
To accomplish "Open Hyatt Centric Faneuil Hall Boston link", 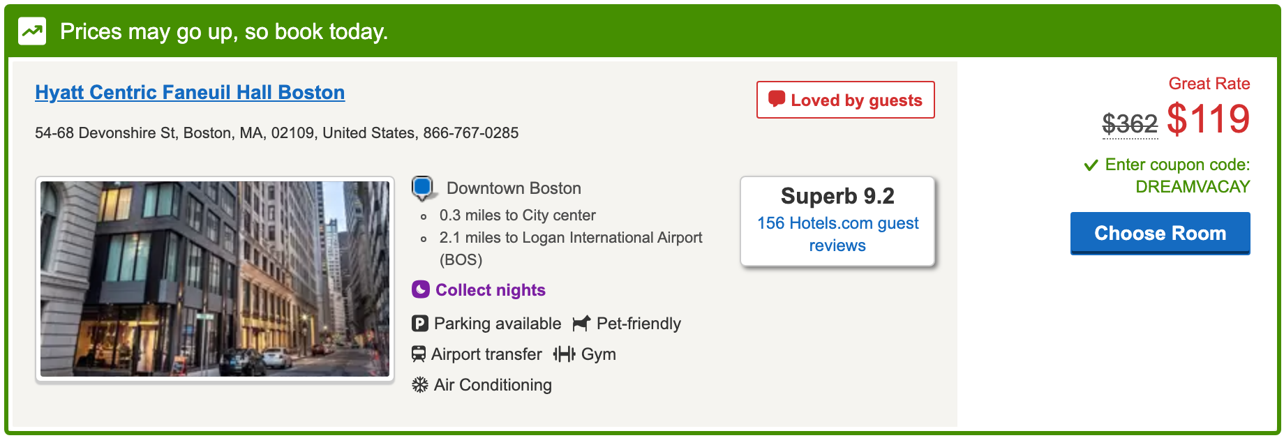I will [x=190, y=93].
